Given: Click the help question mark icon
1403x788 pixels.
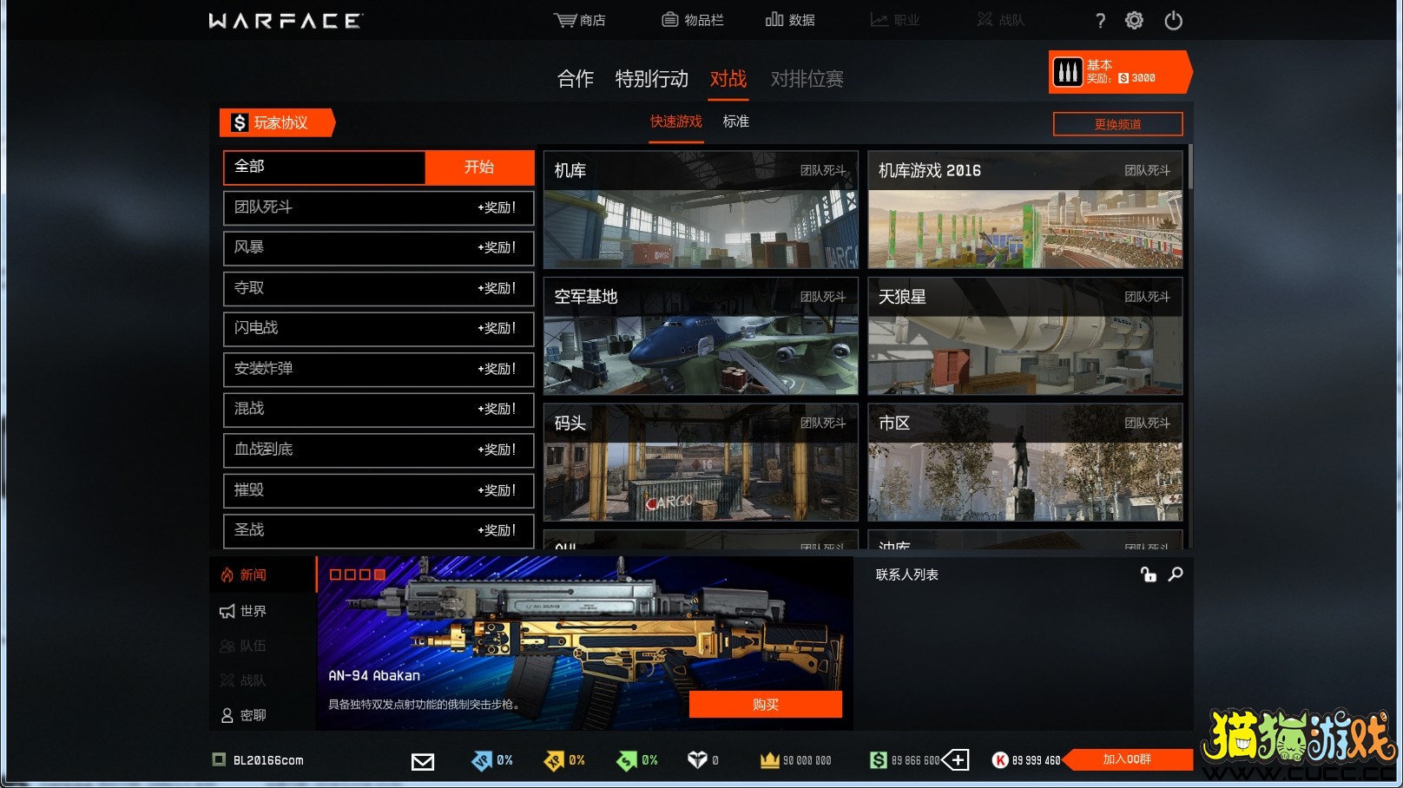Looking at the screenshot, I should [1100, 21].
